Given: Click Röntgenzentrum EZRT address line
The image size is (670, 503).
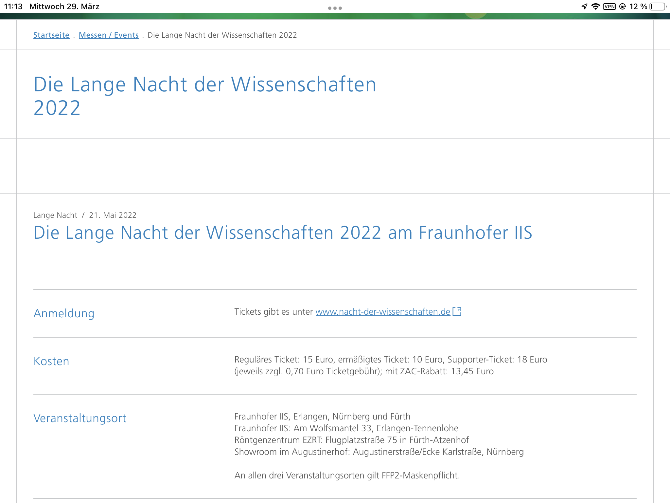Looking at the screenshot, I should pos(352,440).
